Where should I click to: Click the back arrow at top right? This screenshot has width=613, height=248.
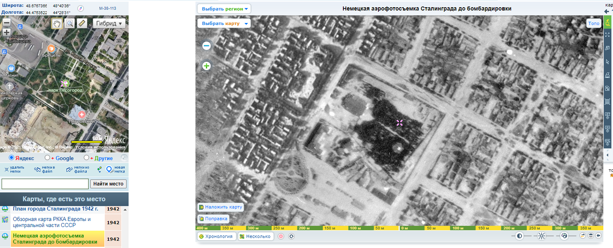607,11
